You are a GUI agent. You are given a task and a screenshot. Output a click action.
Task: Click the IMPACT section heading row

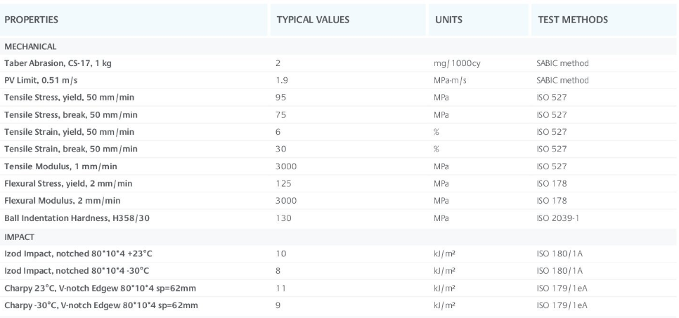tap(20, 235)
